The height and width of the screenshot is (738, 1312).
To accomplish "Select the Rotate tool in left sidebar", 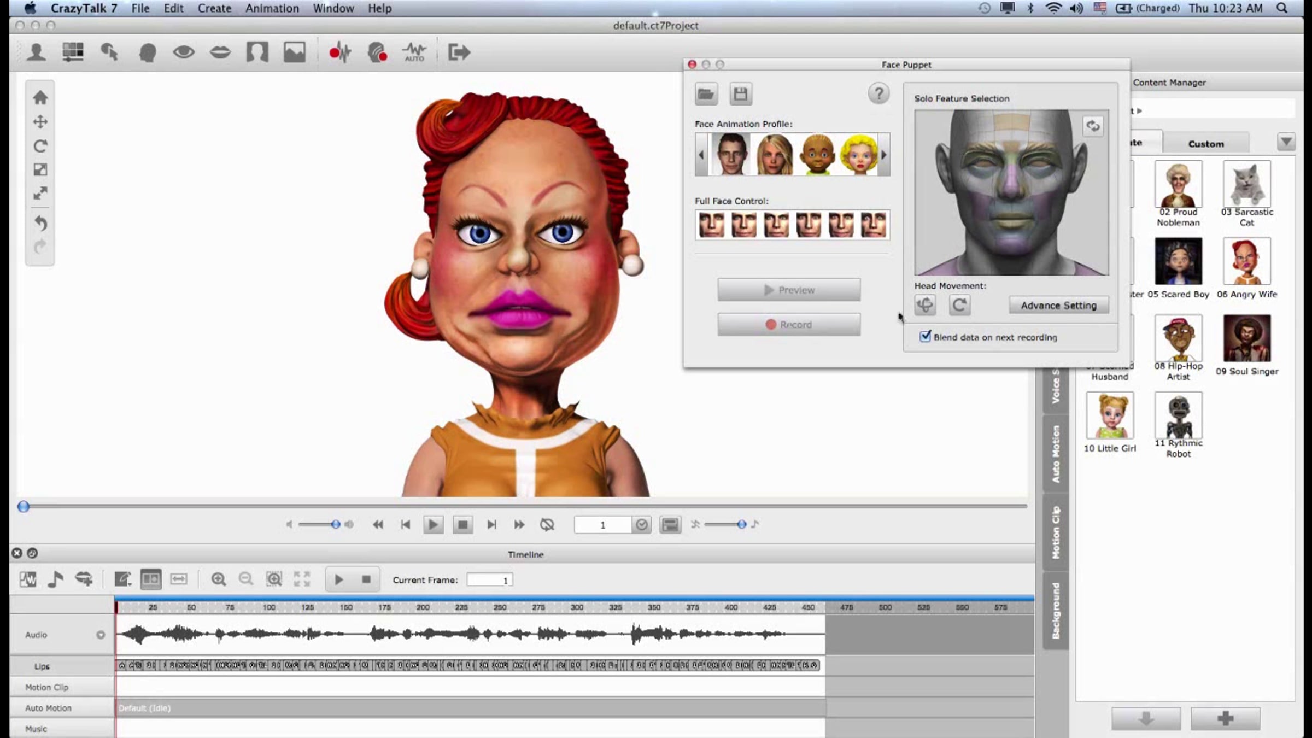I will pos(40,146).
